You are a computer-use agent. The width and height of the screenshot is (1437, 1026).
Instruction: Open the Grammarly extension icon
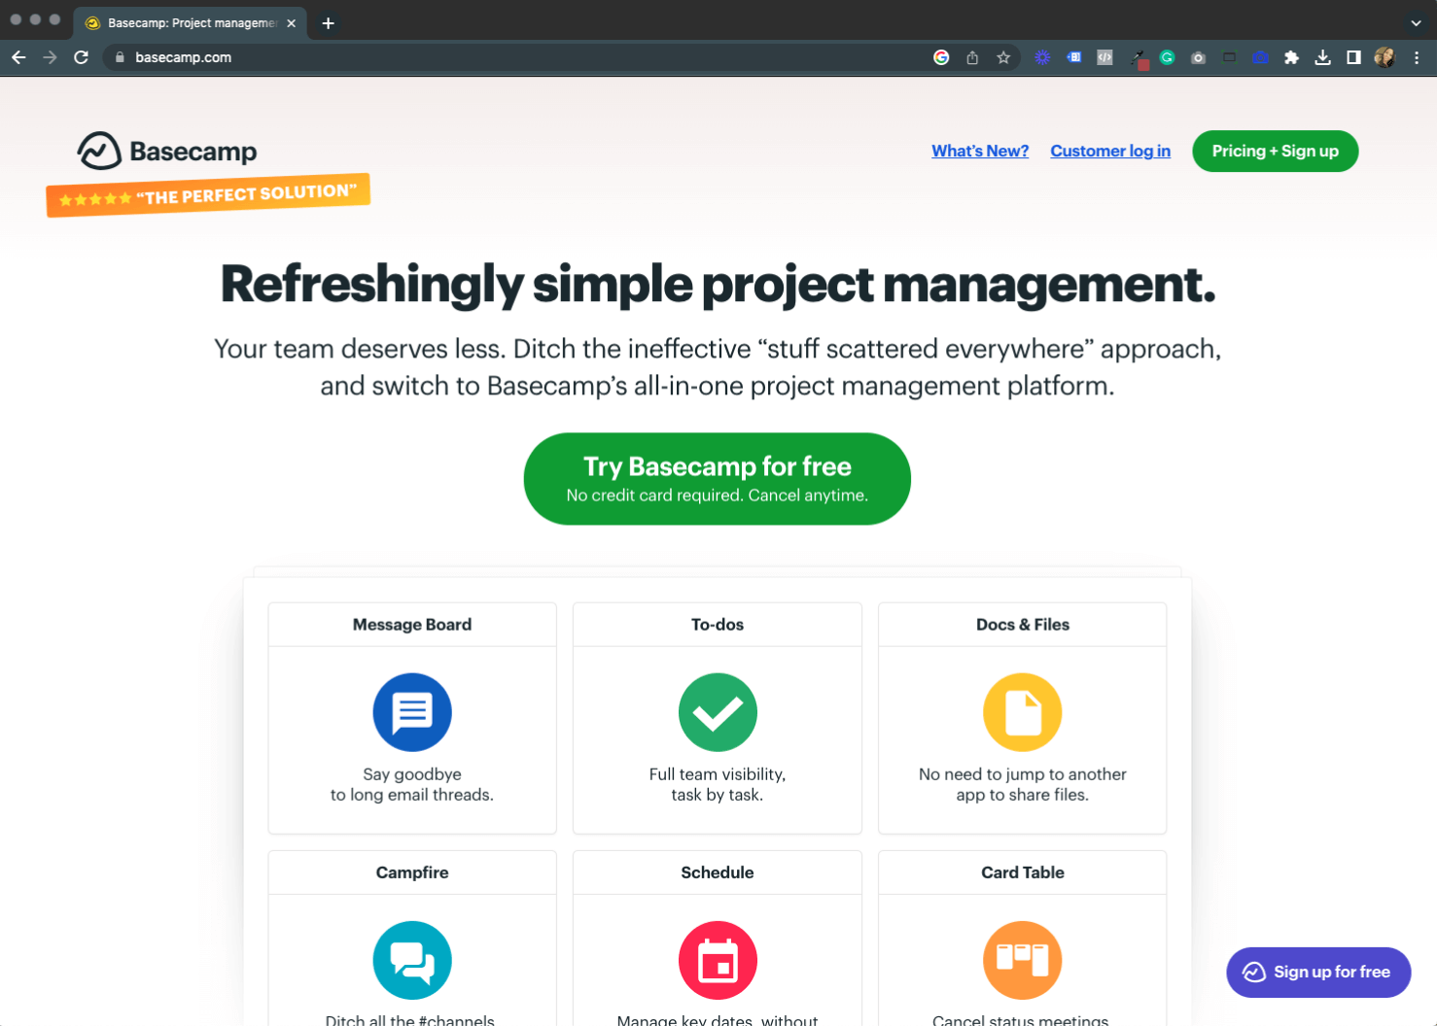tap(1167, 57)
